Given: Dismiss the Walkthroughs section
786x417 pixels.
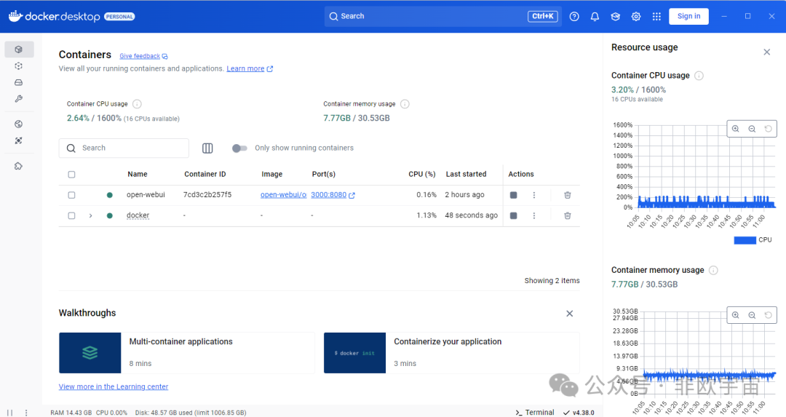Looking at the screenshot, I should pos(569,313).
